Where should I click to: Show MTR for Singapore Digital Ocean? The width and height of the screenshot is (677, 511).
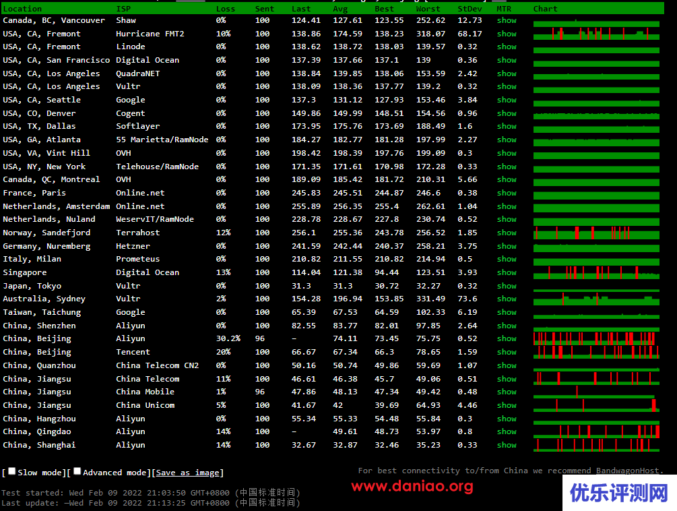(x=507, y=272)
